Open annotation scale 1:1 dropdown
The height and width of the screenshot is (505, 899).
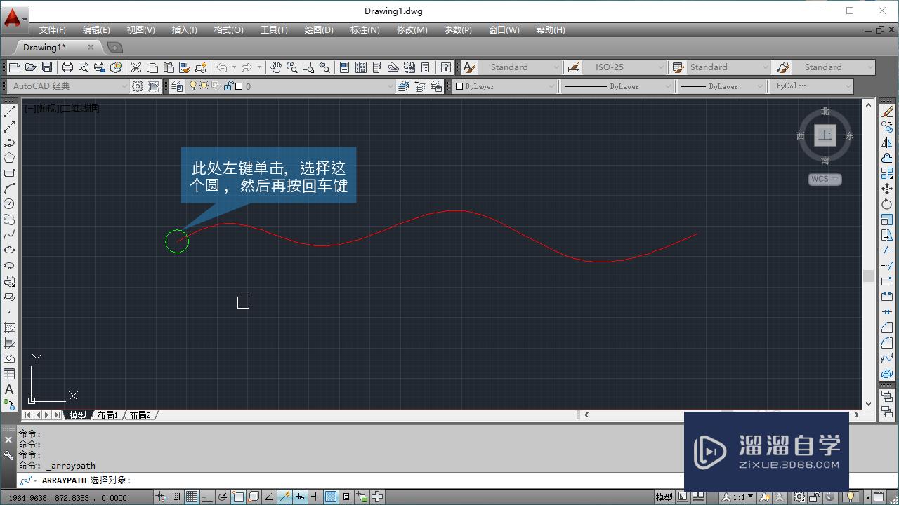pyautogui.click(x=737, y=497)
